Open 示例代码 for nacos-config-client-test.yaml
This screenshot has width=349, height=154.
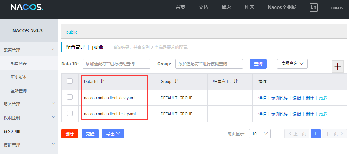[279, 114]
